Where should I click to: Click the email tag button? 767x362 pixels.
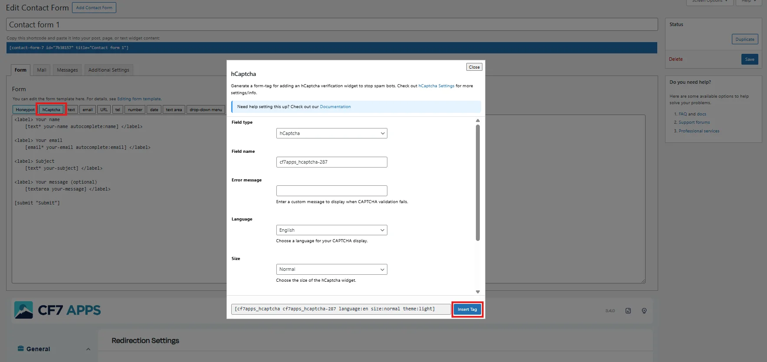coord(88,110)
